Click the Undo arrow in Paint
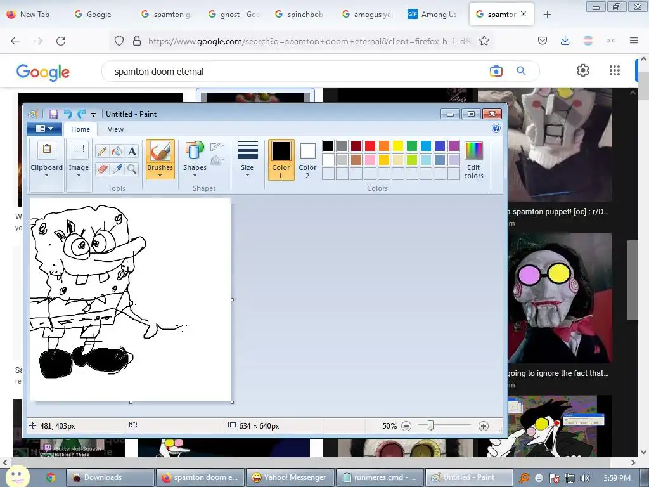 [x=68, y=114]
